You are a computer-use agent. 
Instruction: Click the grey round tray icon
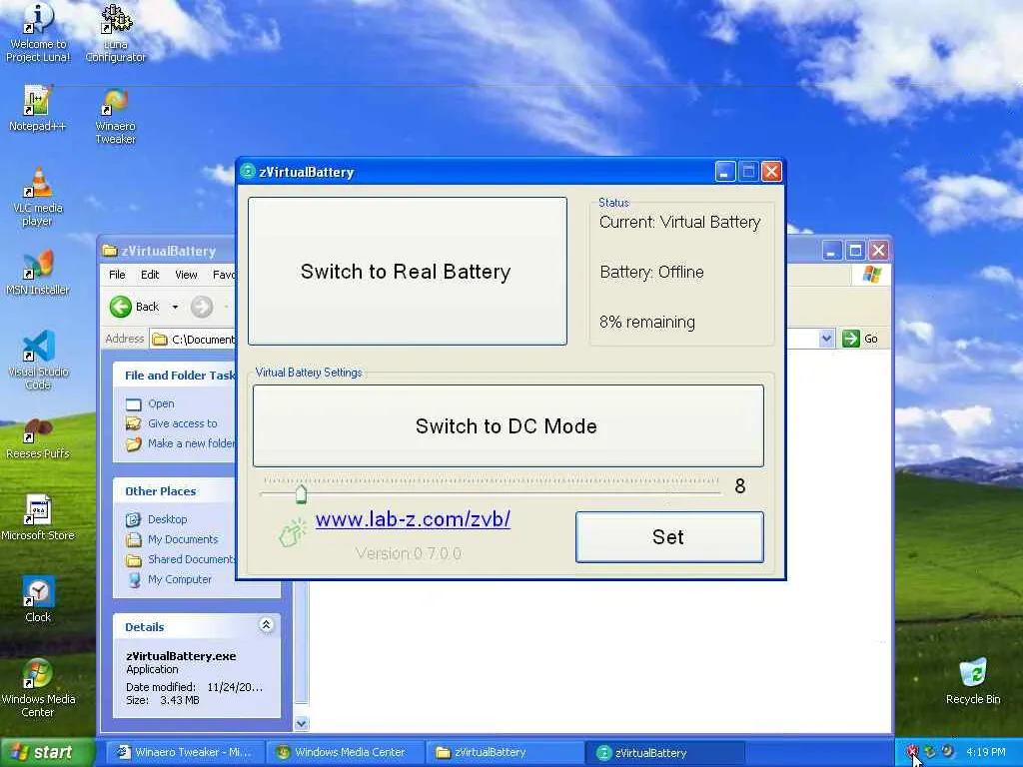(x=947, y=751)
